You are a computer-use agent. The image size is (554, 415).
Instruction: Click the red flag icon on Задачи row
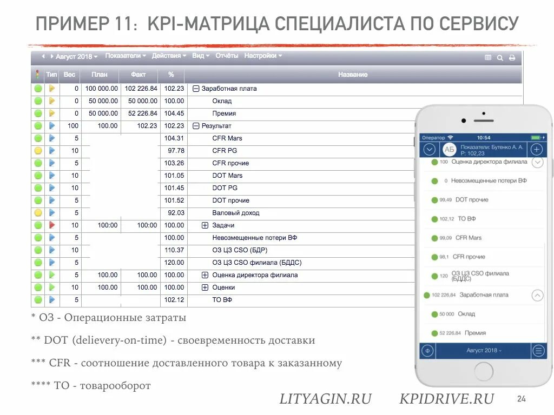pyautogui.click(x=52, y=225)
